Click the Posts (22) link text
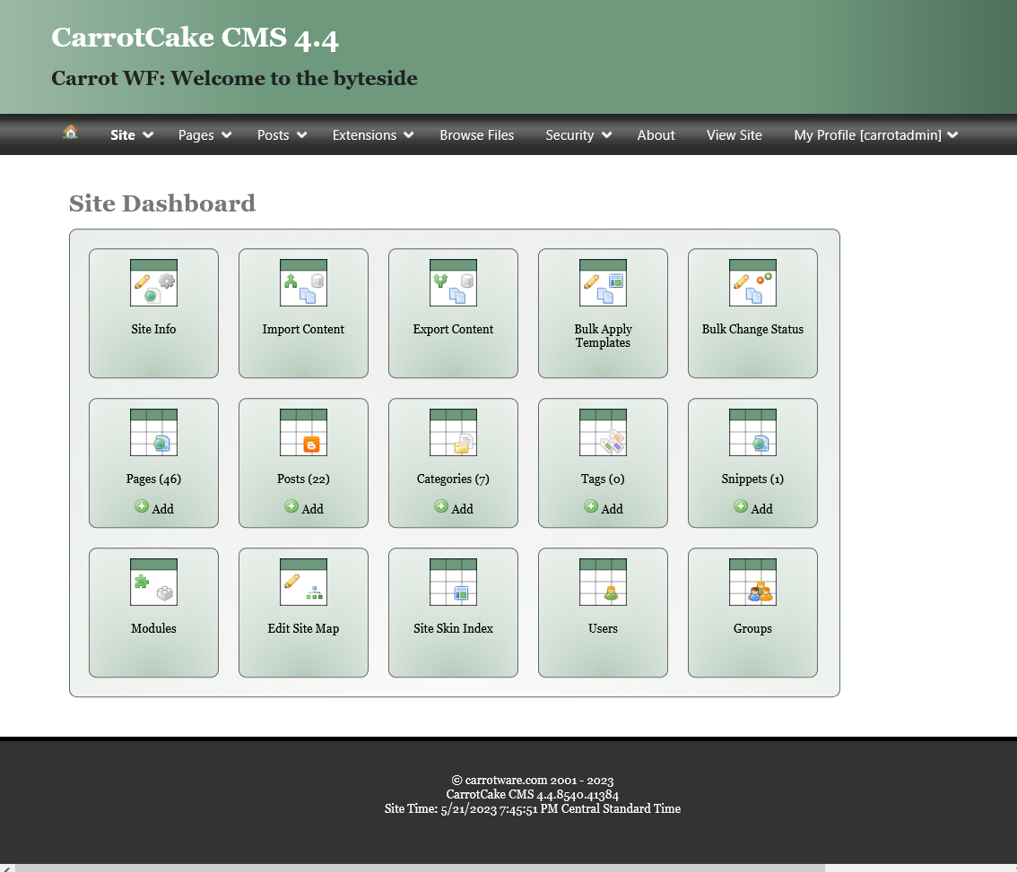Screen dimensions: 1017x872 coord(303,479)
